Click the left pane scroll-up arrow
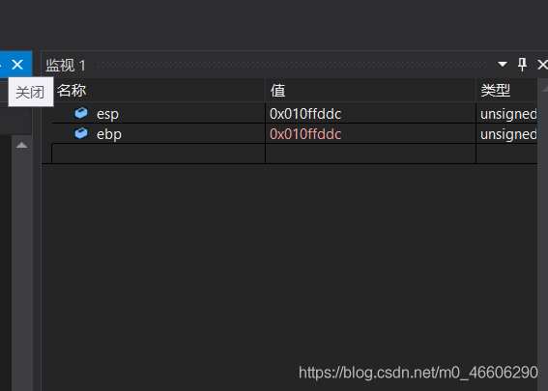The width and height of the screenshot is (548, 391). [21, 145]
